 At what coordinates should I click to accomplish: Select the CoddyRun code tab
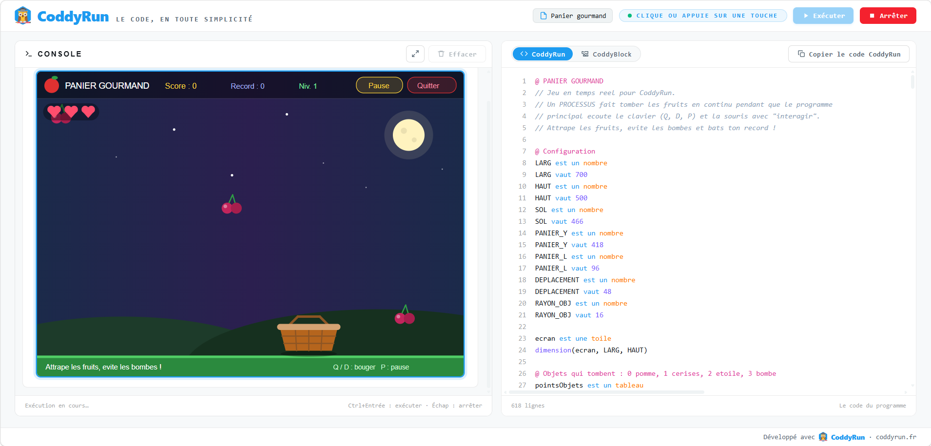[x=543, y=54]
